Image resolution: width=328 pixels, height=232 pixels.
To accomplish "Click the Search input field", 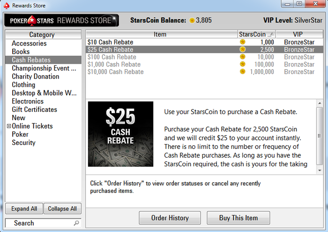I will 43,223.
